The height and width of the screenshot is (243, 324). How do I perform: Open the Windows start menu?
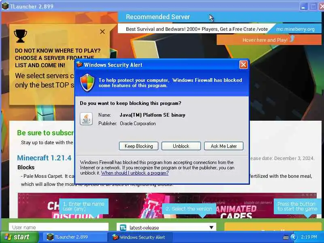coord(19,237)
